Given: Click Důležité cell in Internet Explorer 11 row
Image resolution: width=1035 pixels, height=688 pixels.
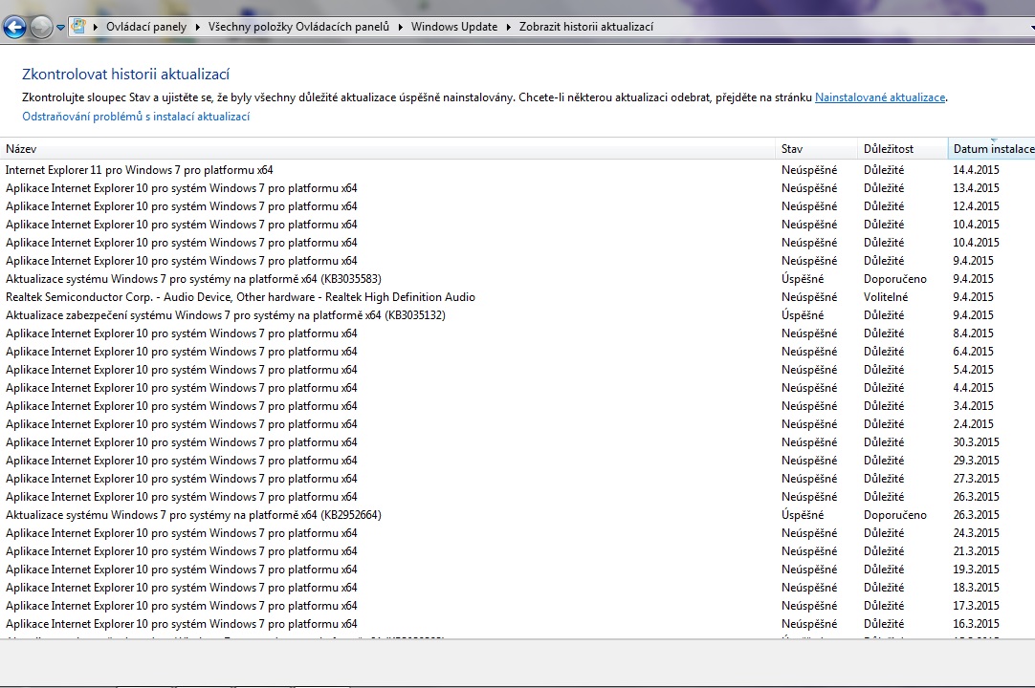Looking at the screenshot, I should [x=884, y=170].
